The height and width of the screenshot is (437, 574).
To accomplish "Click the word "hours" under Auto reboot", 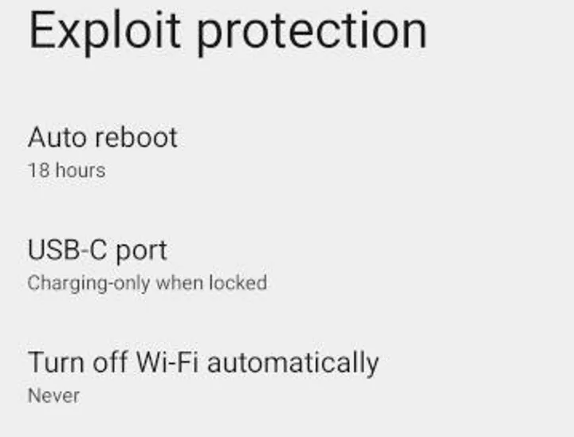I will coord(79,170).
